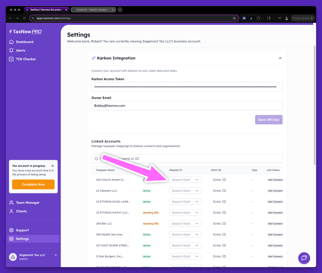Screen dimensions: 322x273
Task: Click the Client ID column header
Action: [216, 170]
